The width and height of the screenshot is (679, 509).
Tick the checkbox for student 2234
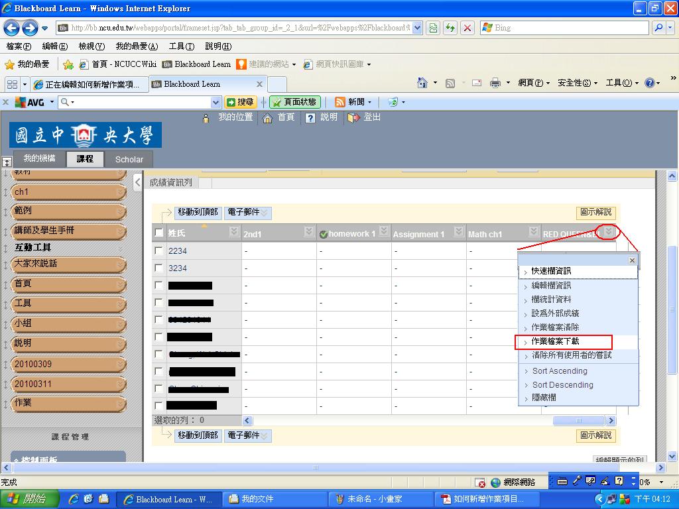[159, 251]
